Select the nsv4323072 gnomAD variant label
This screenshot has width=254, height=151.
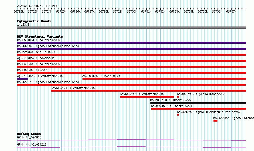[49, 46]
